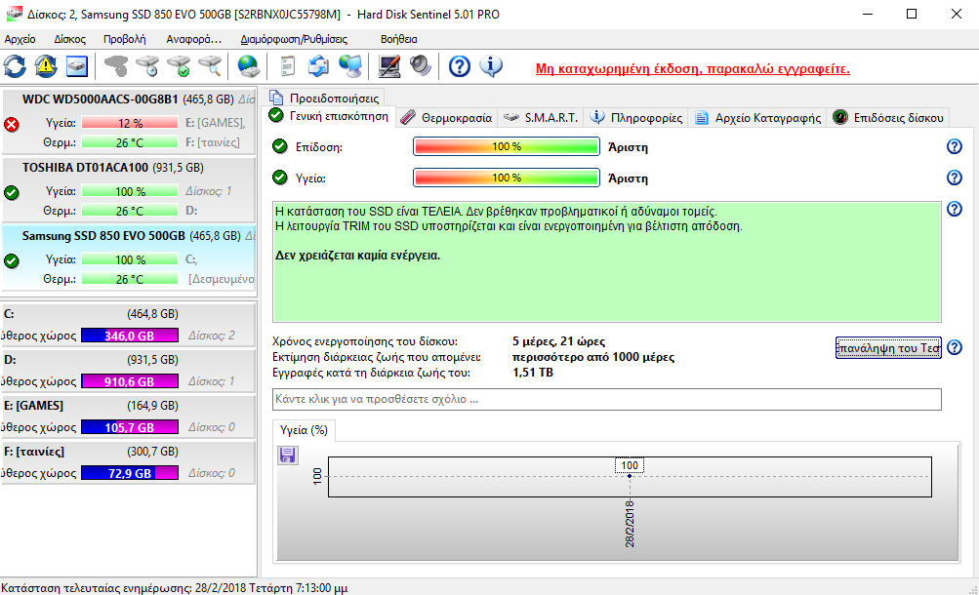Select the Γενική επισκόπηση tab

[x=329, y=116]
